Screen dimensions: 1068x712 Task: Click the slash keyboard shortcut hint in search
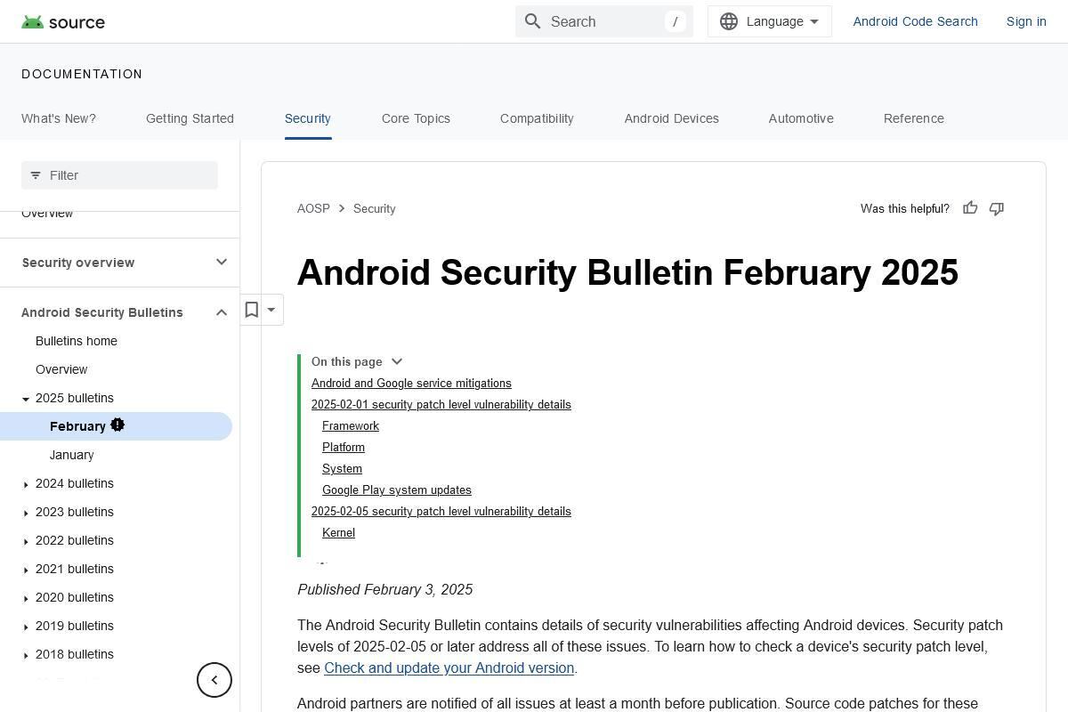(x=676, y=21)
